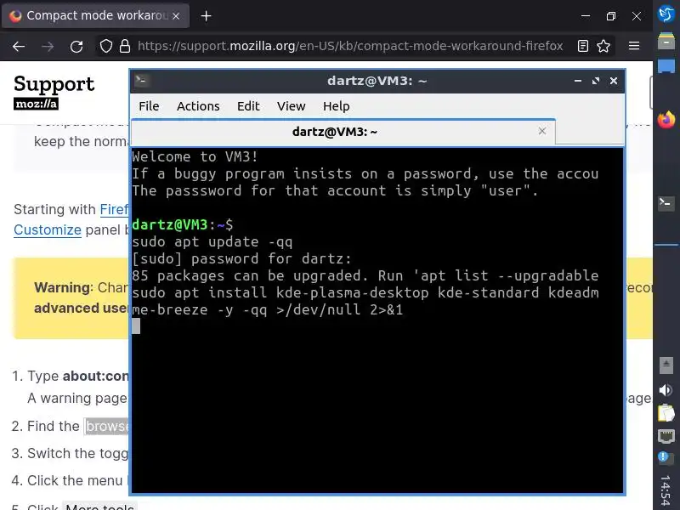Screen dimensions: 680x510
Task: Go forward in Firefox
Action: pos(48,46)
